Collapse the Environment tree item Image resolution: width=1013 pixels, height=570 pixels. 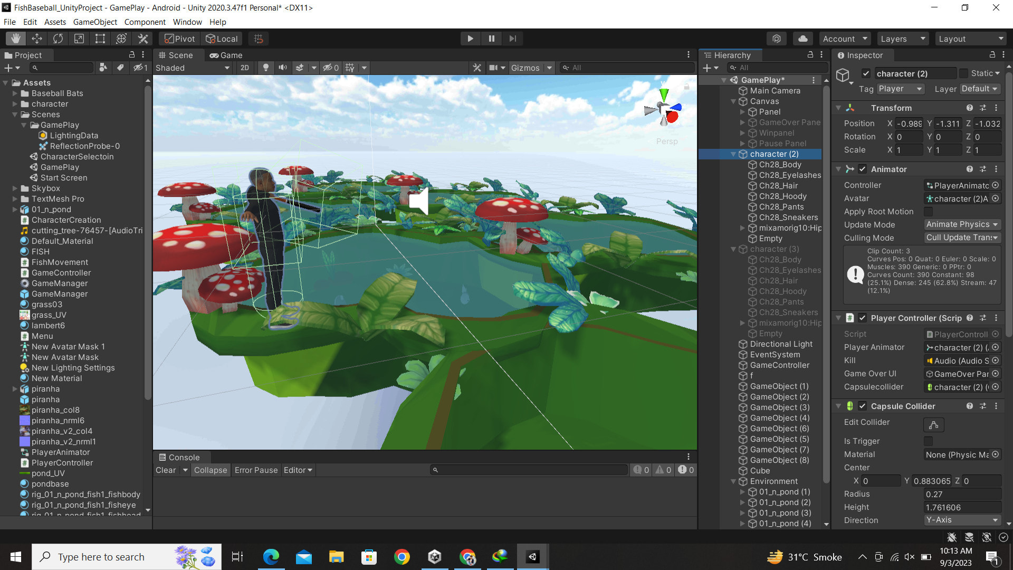pos(733,481)
